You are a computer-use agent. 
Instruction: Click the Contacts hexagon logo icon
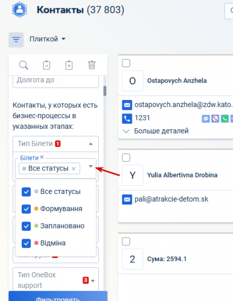pos(19,9)
